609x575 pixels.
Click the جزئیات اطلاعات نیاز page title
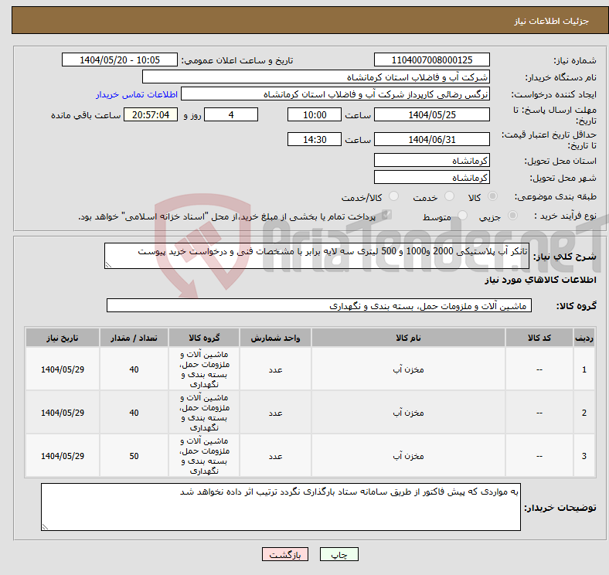click(552, 21)
